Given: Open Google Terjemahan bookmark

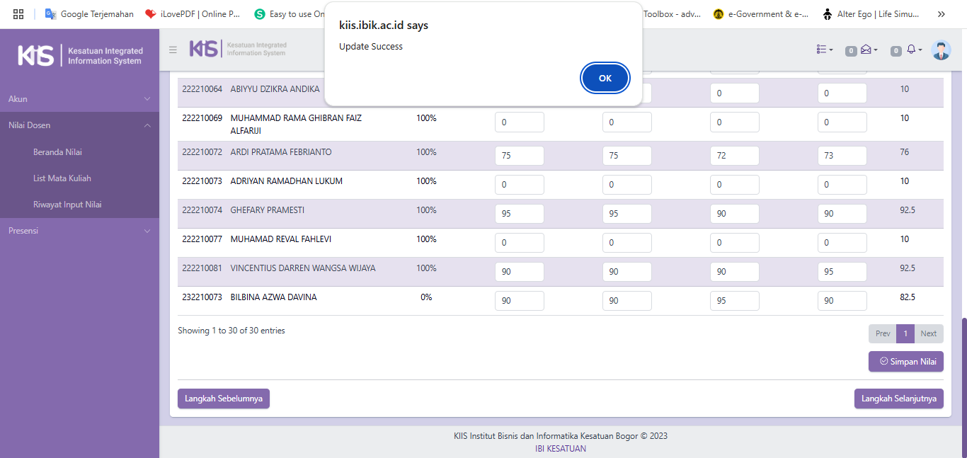Looking at the screenshot, I should coord(89,13).
